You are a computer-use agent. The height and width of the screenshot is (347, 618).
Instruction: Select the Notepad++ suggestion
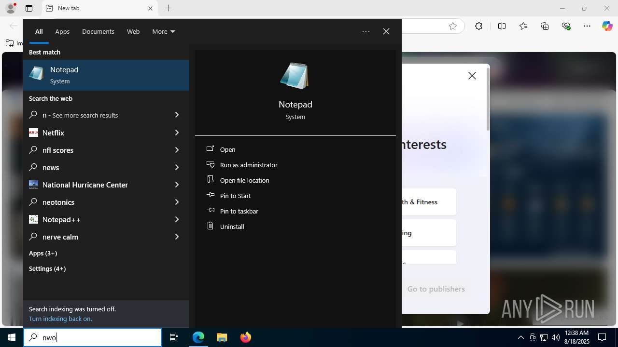click(x=95, y=219)
